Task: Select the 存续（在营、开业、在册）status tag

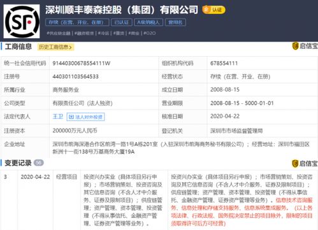Action: tap(77, 22)
